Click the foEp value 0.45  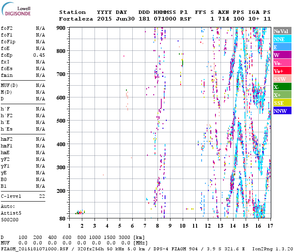[39, 55]
